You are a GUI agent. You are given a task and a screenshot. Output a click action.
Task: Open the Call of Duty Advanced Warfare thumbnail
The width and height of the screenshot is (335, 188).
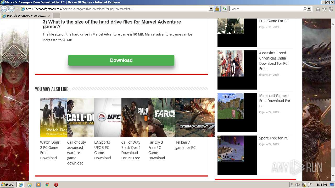[81, 118]
